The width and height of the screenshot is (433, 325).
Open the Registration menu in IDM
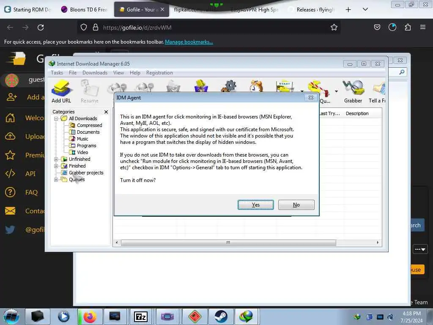tap(159, 73)
